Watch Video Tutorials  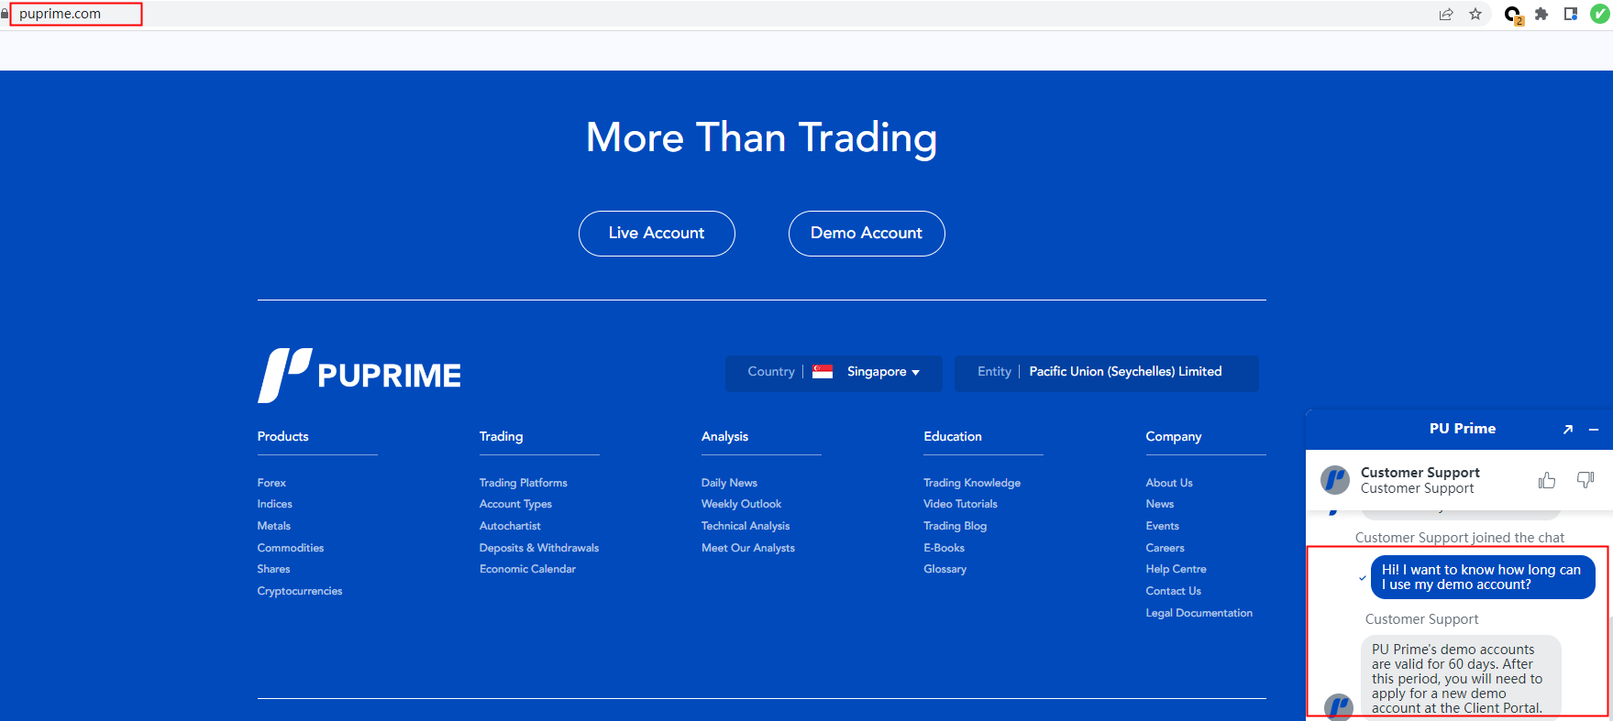tap(960, 504)
